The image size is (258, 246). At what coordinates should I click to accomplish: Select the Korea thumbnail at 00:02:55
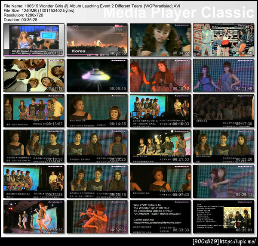coord(97,40)
